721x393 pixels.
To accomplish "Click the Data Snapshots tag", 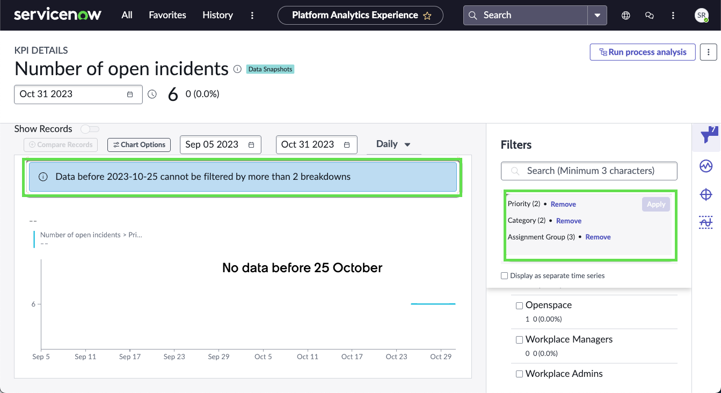I will [x=270, y=69].
